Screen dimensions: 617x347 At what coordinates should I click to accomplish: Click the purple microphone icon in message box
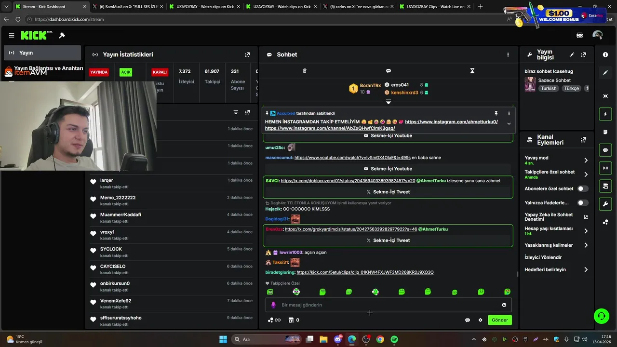point(273,305)
